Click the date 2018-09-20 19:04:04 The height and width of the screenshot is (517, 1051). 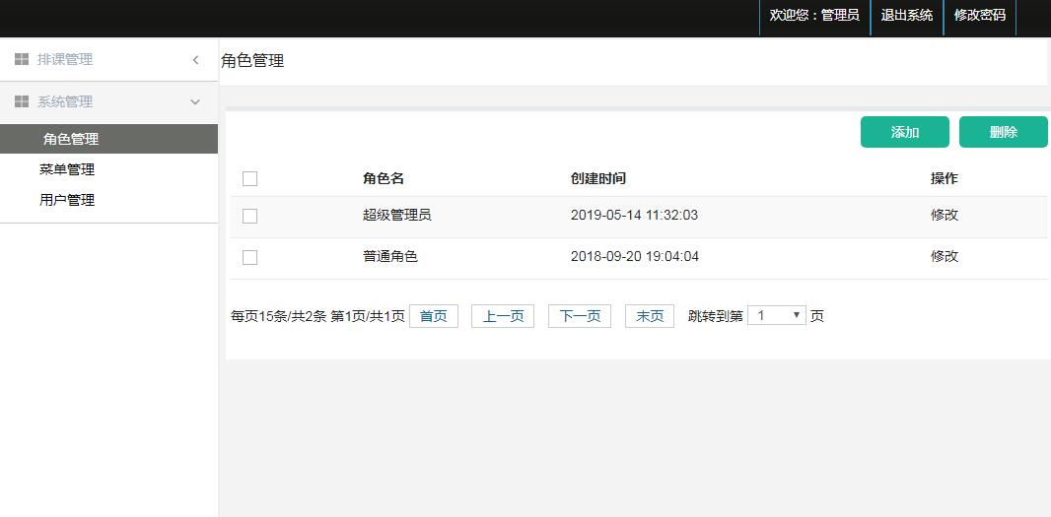(635, 256)
